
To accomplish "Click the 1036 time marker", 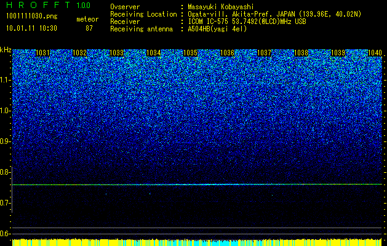I will [x=227, y=53].
